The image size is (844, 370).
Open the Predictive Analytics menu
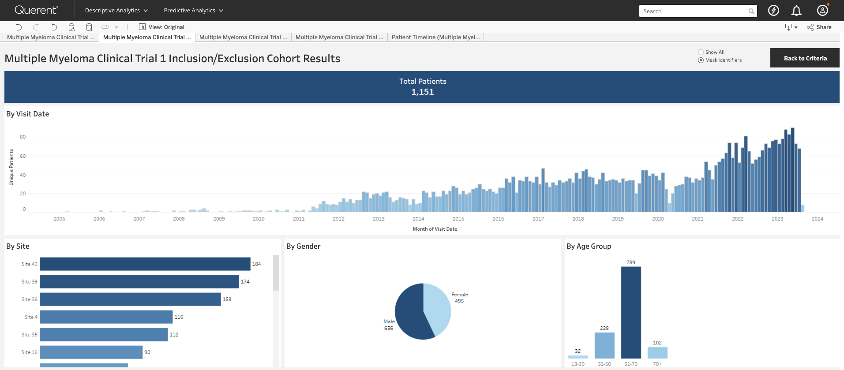[x=194, y=10]
